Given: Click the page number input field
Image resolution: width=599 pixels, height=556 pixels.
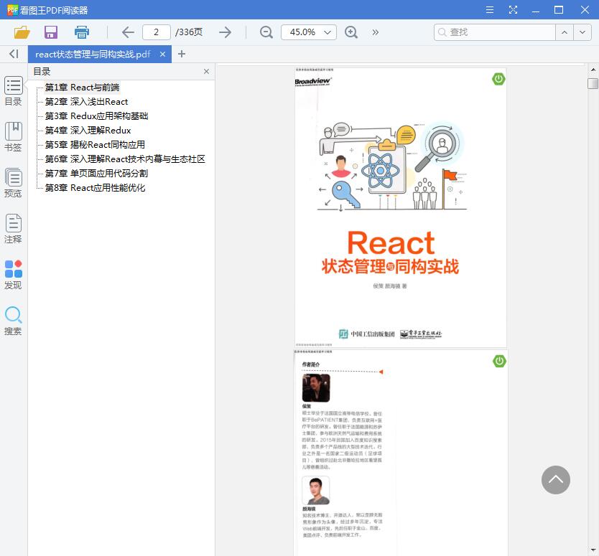Looking at the screenshot, I should pyautogui.click(x=157, y=32).
